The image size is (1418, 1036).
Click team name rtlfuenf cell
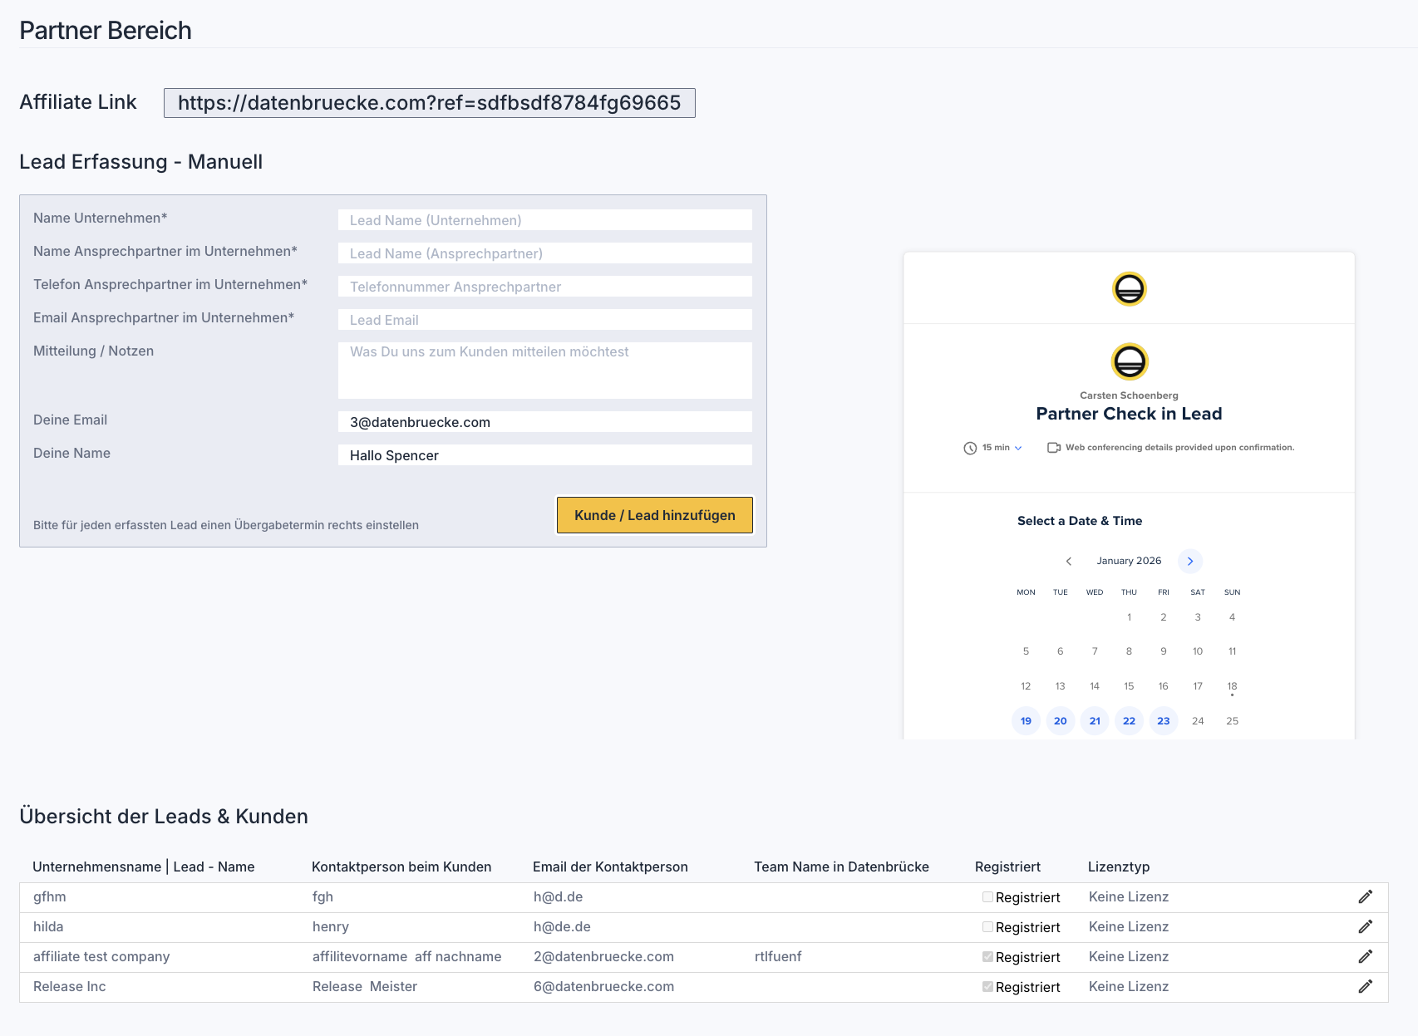pyautogui.click(x=778, y=956)
